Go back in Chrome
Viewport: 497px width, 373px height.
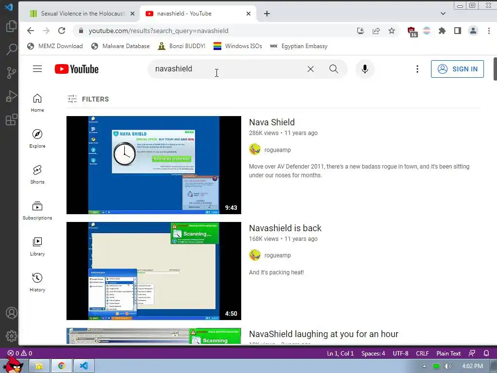(x=31, y=31)
